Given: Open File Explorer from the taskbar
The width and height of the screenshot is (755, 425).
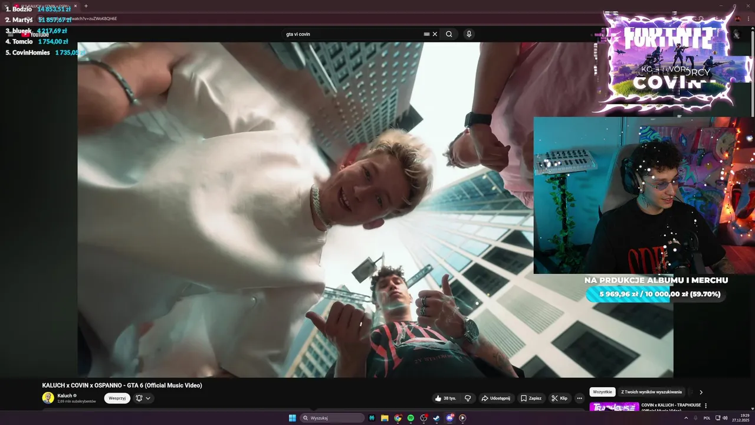Looking at the screenshot, I should pos(385,418).
